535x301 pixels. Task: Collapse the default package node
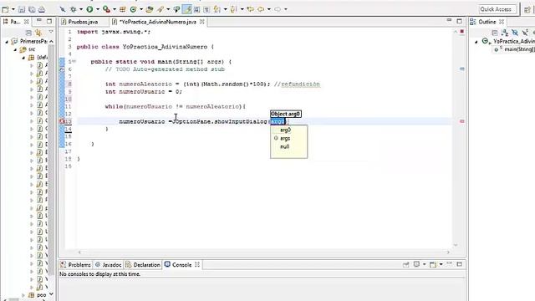click(x=23, y=58)
